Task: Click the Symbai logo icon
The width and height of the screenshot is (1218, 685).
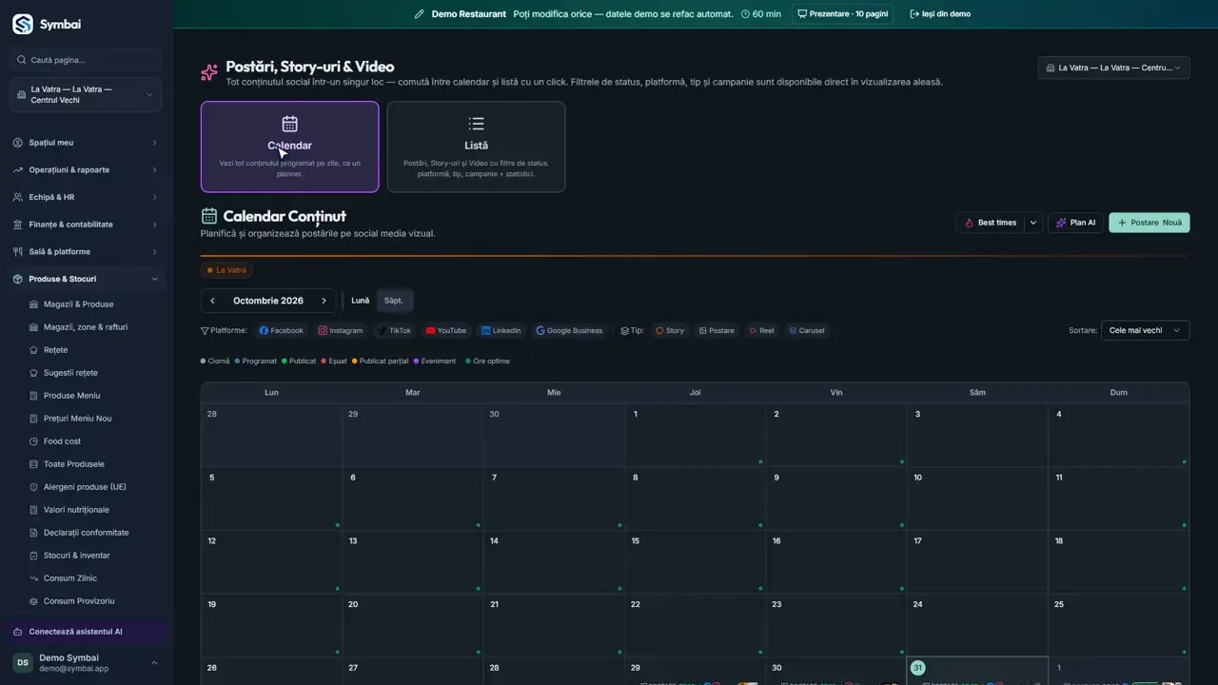Action: pyautogui.click(x=22, y=24)
